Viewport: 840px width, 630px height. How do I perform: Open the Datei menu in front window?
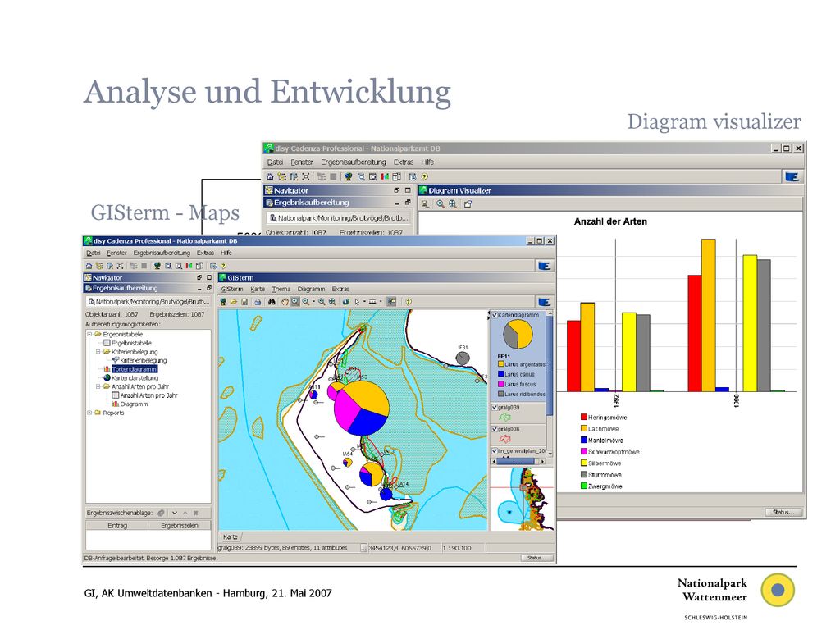[x=94, y=253]
